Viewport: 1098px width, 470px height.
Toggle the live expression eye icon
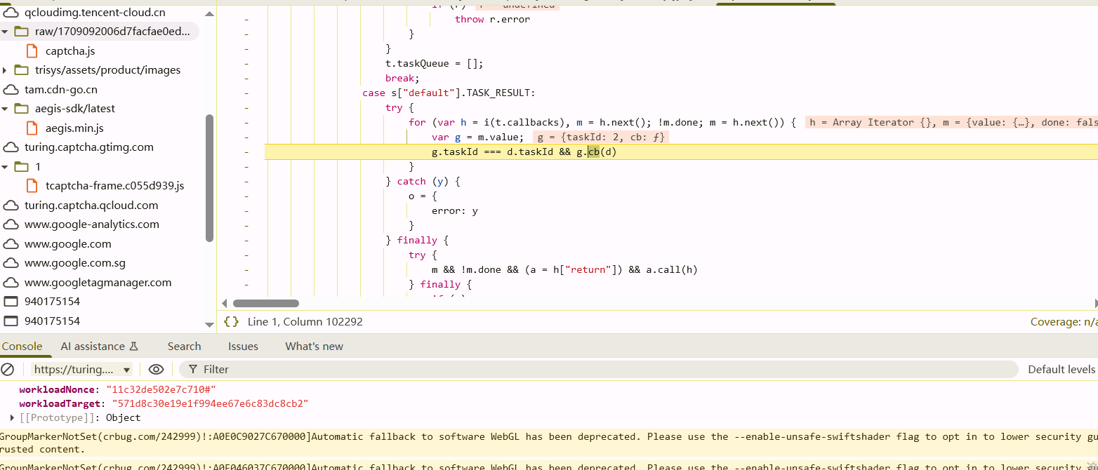tap(156, 370)
